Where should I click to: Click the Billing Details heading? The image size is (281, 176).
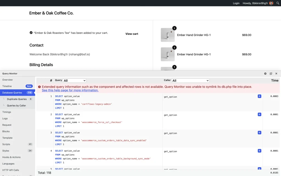point(41,65)
